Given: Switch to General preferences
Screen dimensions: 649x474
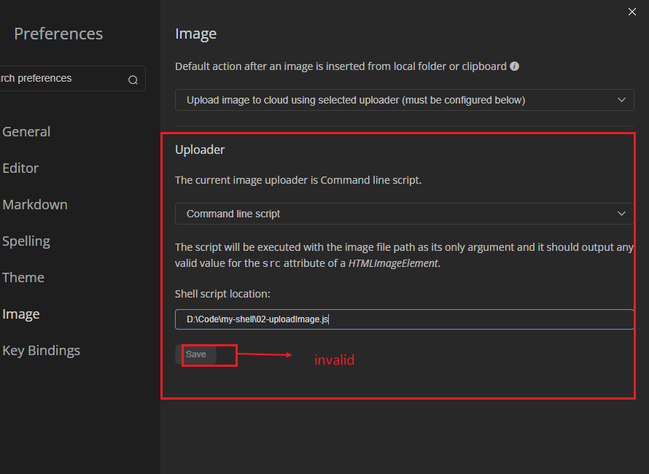Looking at the screenshot, I should pos(26,131).
